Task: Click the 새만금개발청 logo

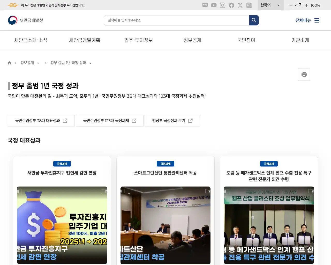Action: tap(25, 20)
